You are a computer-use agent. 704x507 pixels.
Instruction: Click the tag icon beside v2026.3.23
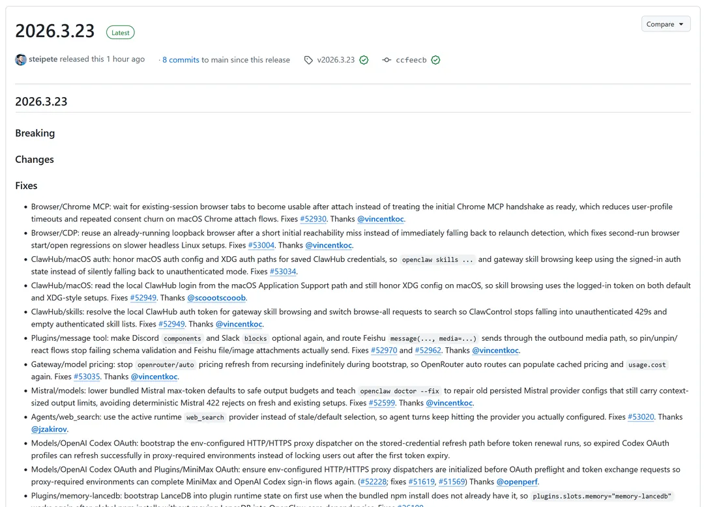point(308,60)
